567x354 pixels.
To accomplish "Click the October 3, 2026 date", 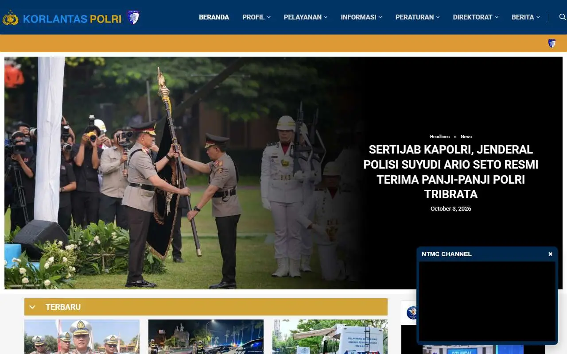I will pyautogui.click(x=451, y=209).
